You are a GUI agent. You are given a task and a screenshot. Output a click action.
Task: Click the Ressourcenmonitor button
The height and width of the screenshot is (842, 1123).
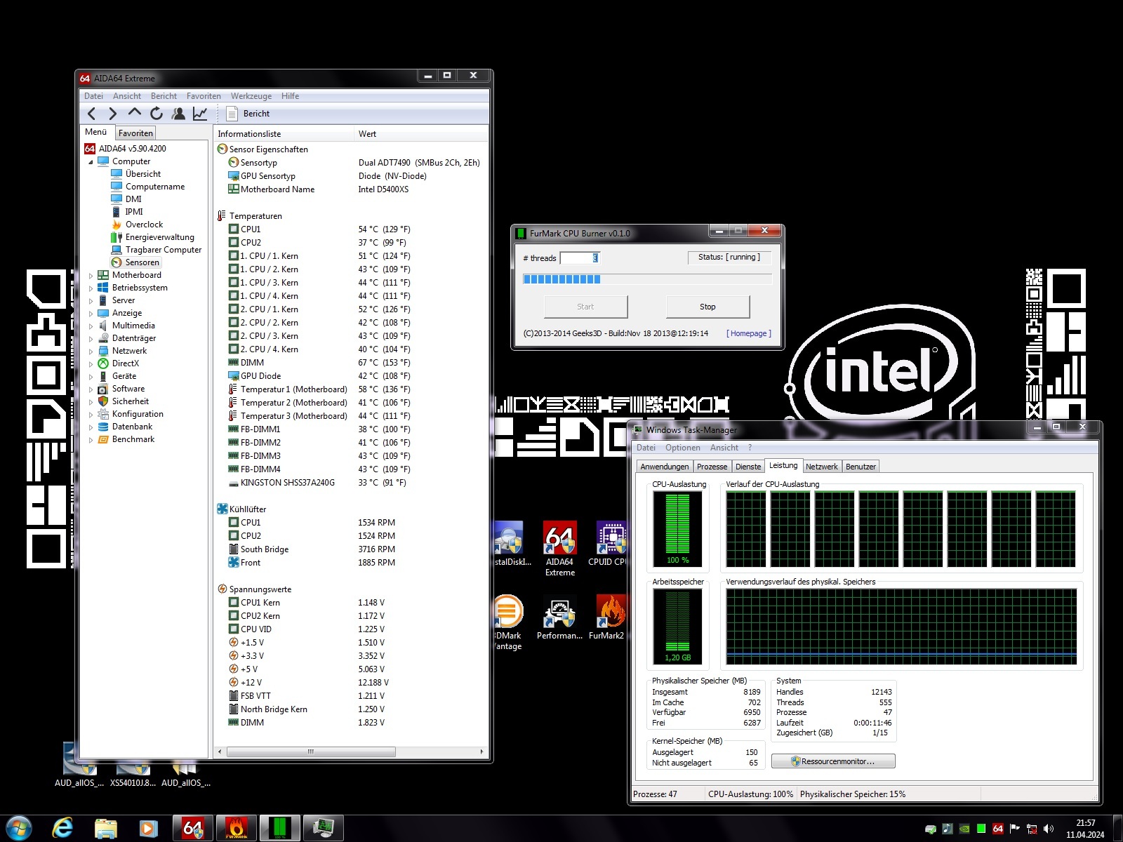833,761
